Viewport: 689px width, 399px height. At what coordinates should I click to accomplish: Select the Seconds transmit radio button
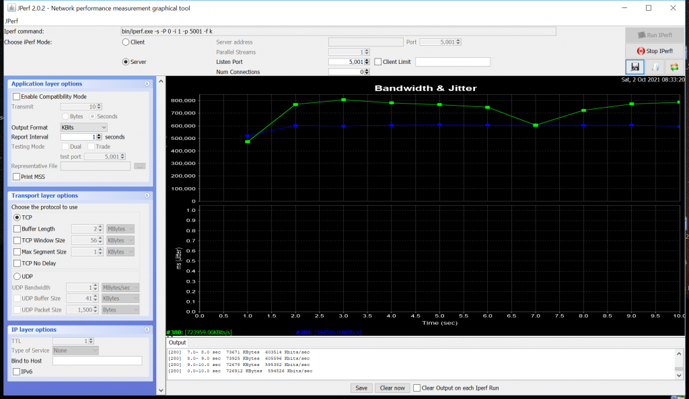point(92,116)
